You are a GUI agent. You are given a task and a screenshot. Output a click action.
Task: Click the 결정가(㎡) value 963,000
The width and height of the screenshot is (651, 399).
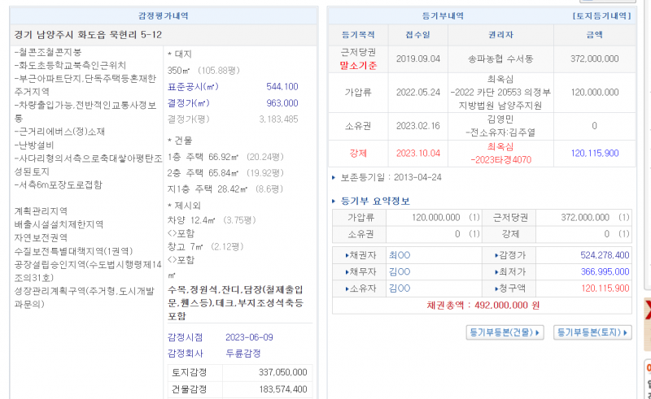282,103
